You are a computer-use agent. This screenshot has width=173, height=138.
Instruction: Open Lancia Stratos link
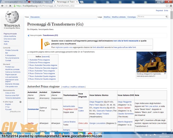(69, 122)
